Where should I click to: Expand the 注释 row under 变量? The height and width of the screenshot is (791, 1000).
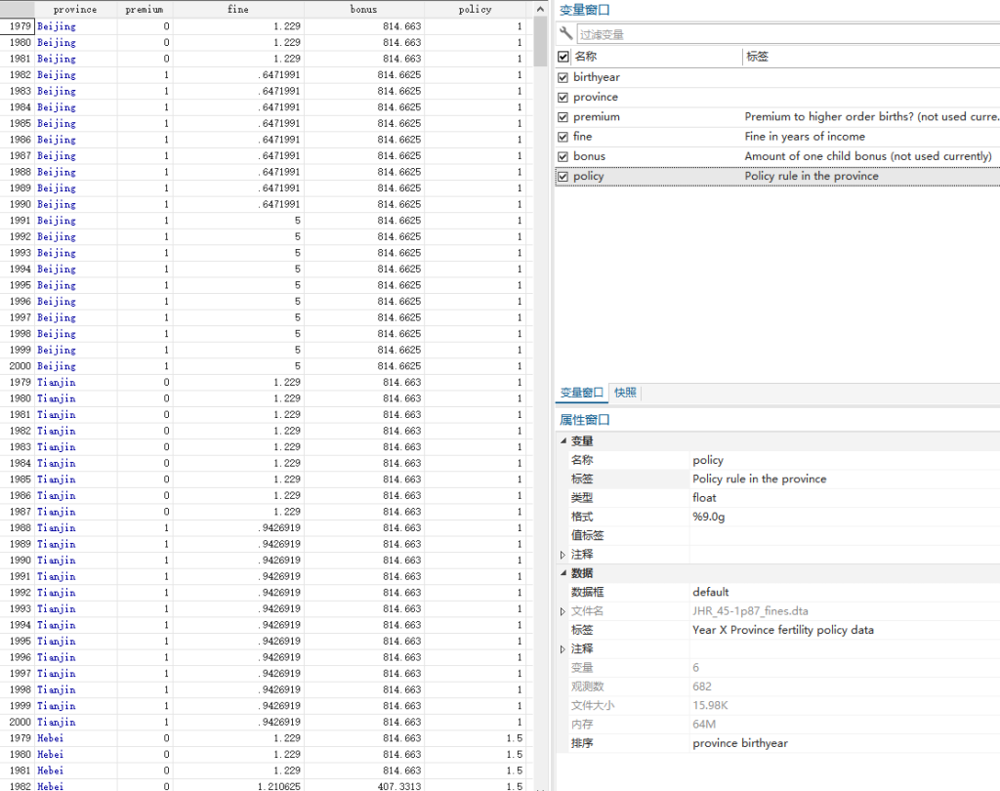point(563,555)
